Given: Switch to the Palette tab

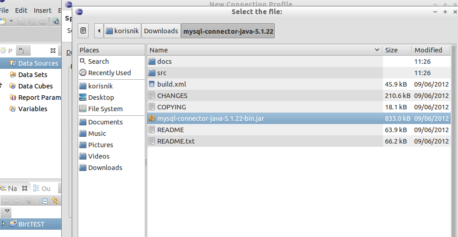Looking at the screenshot, I should (x=6, y=51).
